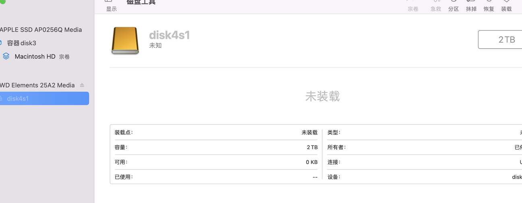Choose the 恢复 restore tool
522x203 pixels.
[489, 6]
